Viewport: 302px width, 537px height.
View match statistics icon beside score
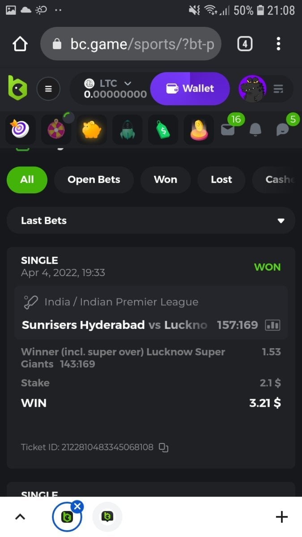tap(272, 325)
